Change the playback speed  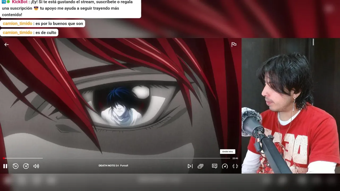click(x=225, y=166)
